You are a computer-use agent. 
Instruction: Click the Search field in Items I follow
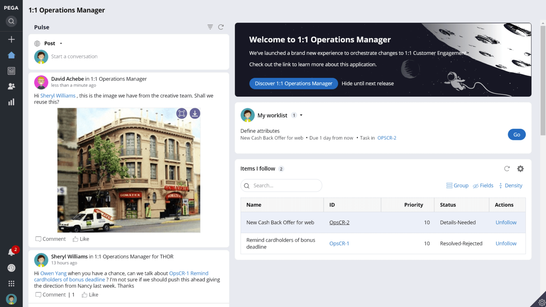point(281,185)
